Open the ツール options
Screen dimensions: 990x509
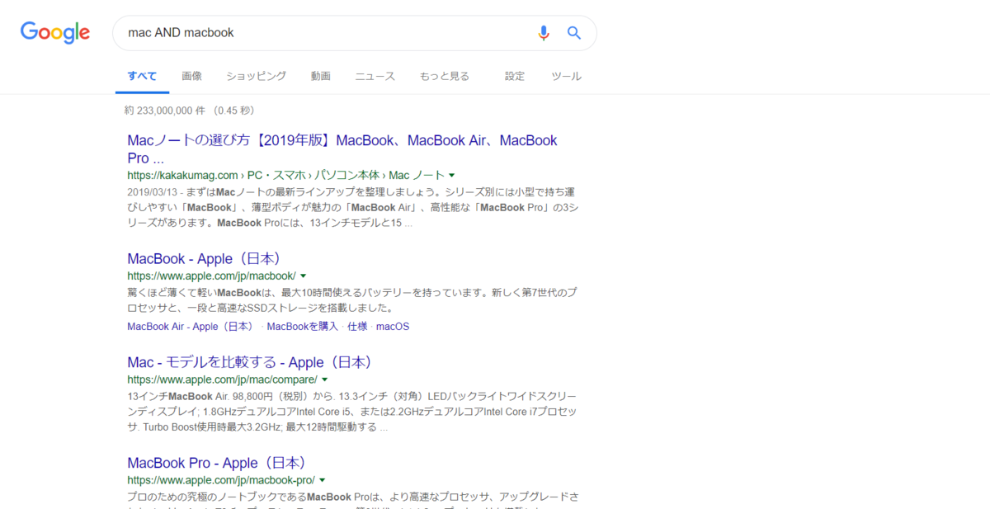click(x=567, y=76)
